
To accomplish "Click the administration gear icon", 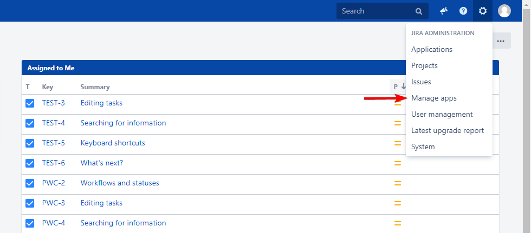I will tap(483, 11).
